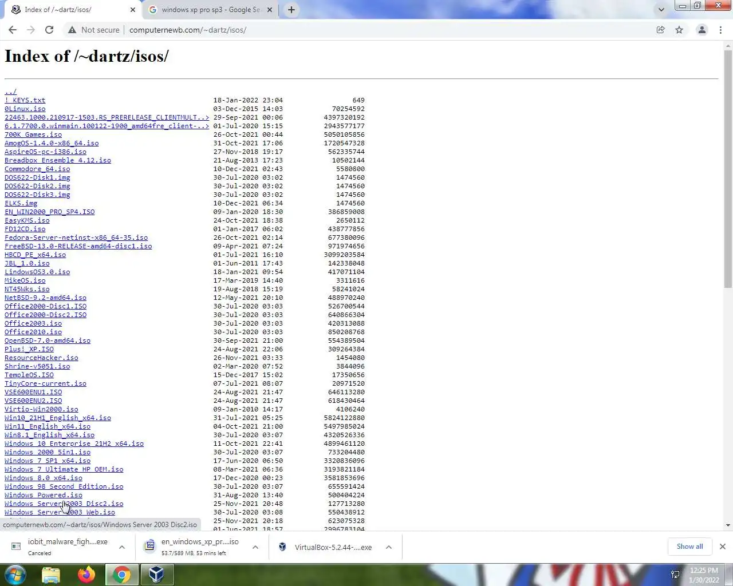Download ResourceHacker.iso
The height and width of the screenshot is (586, 733).
pos(41,358)
